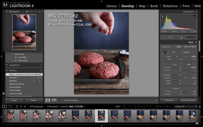The width and height of the screenshot is (203, 127).
Task: Enable the Soft Proofing checkbox
Action: click(x=62, y=100)
